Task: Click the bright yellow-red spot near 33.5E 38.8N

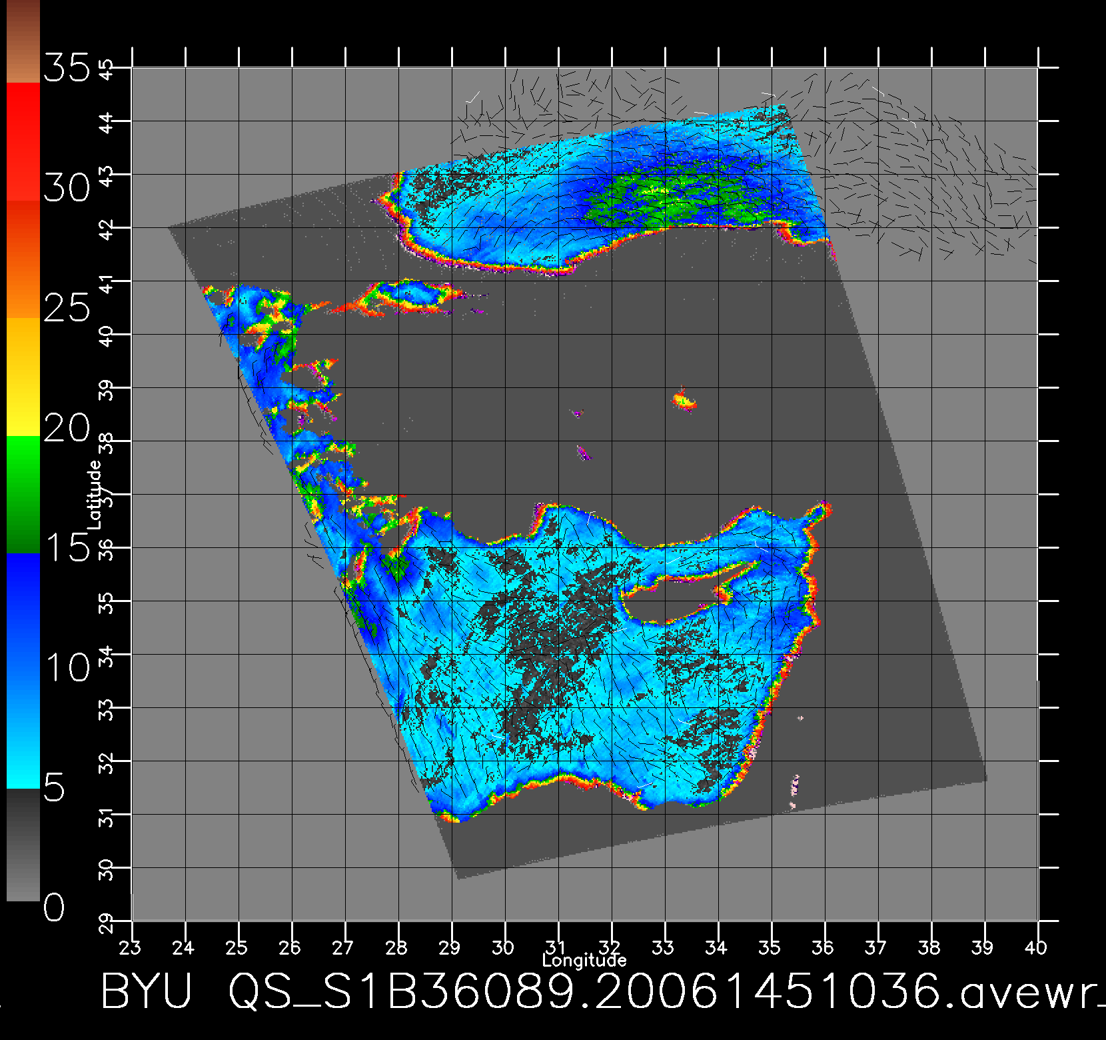Action: pos(684,399)
